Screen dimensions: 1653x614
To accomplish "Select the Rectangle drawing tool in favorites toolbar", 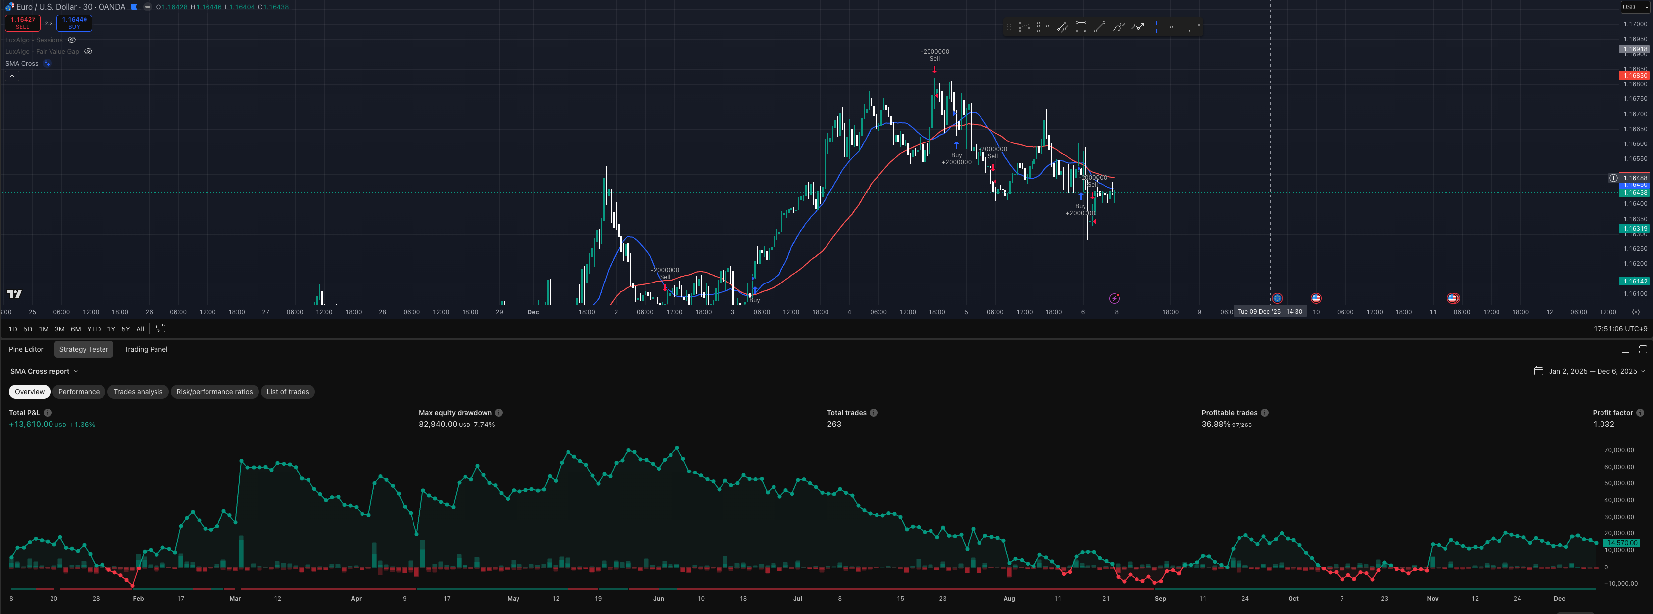I will click(1081, 27).
